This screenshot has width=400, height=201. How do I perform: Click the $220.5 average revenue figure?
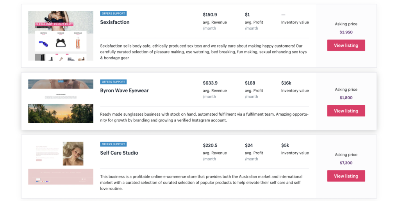210,145
